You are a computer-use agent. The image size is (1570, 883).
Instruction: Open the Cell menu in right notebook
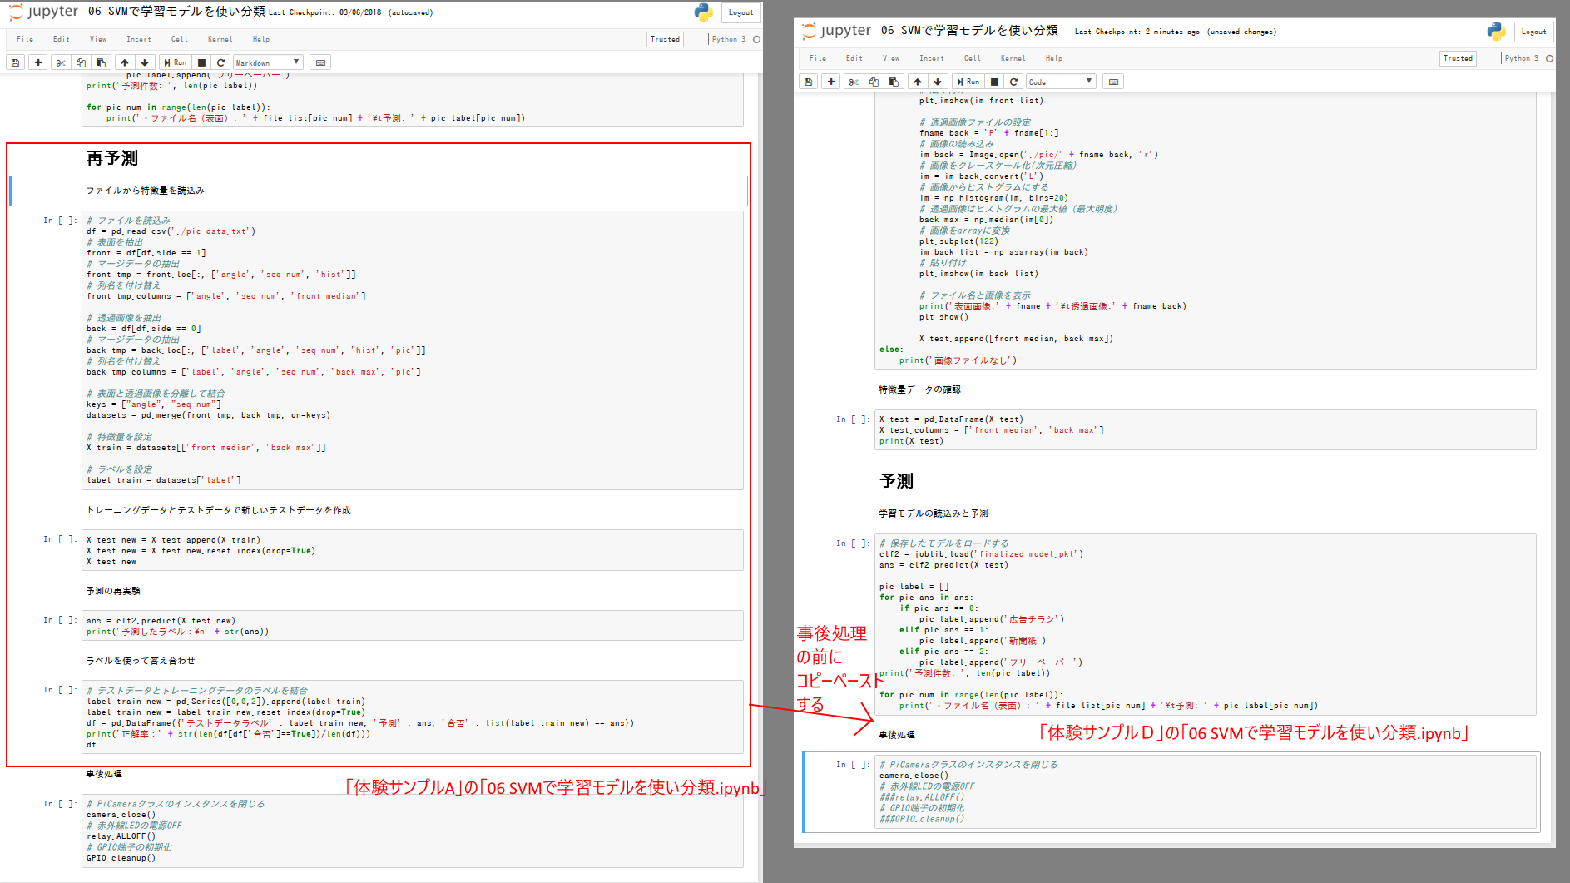(972, 58)
